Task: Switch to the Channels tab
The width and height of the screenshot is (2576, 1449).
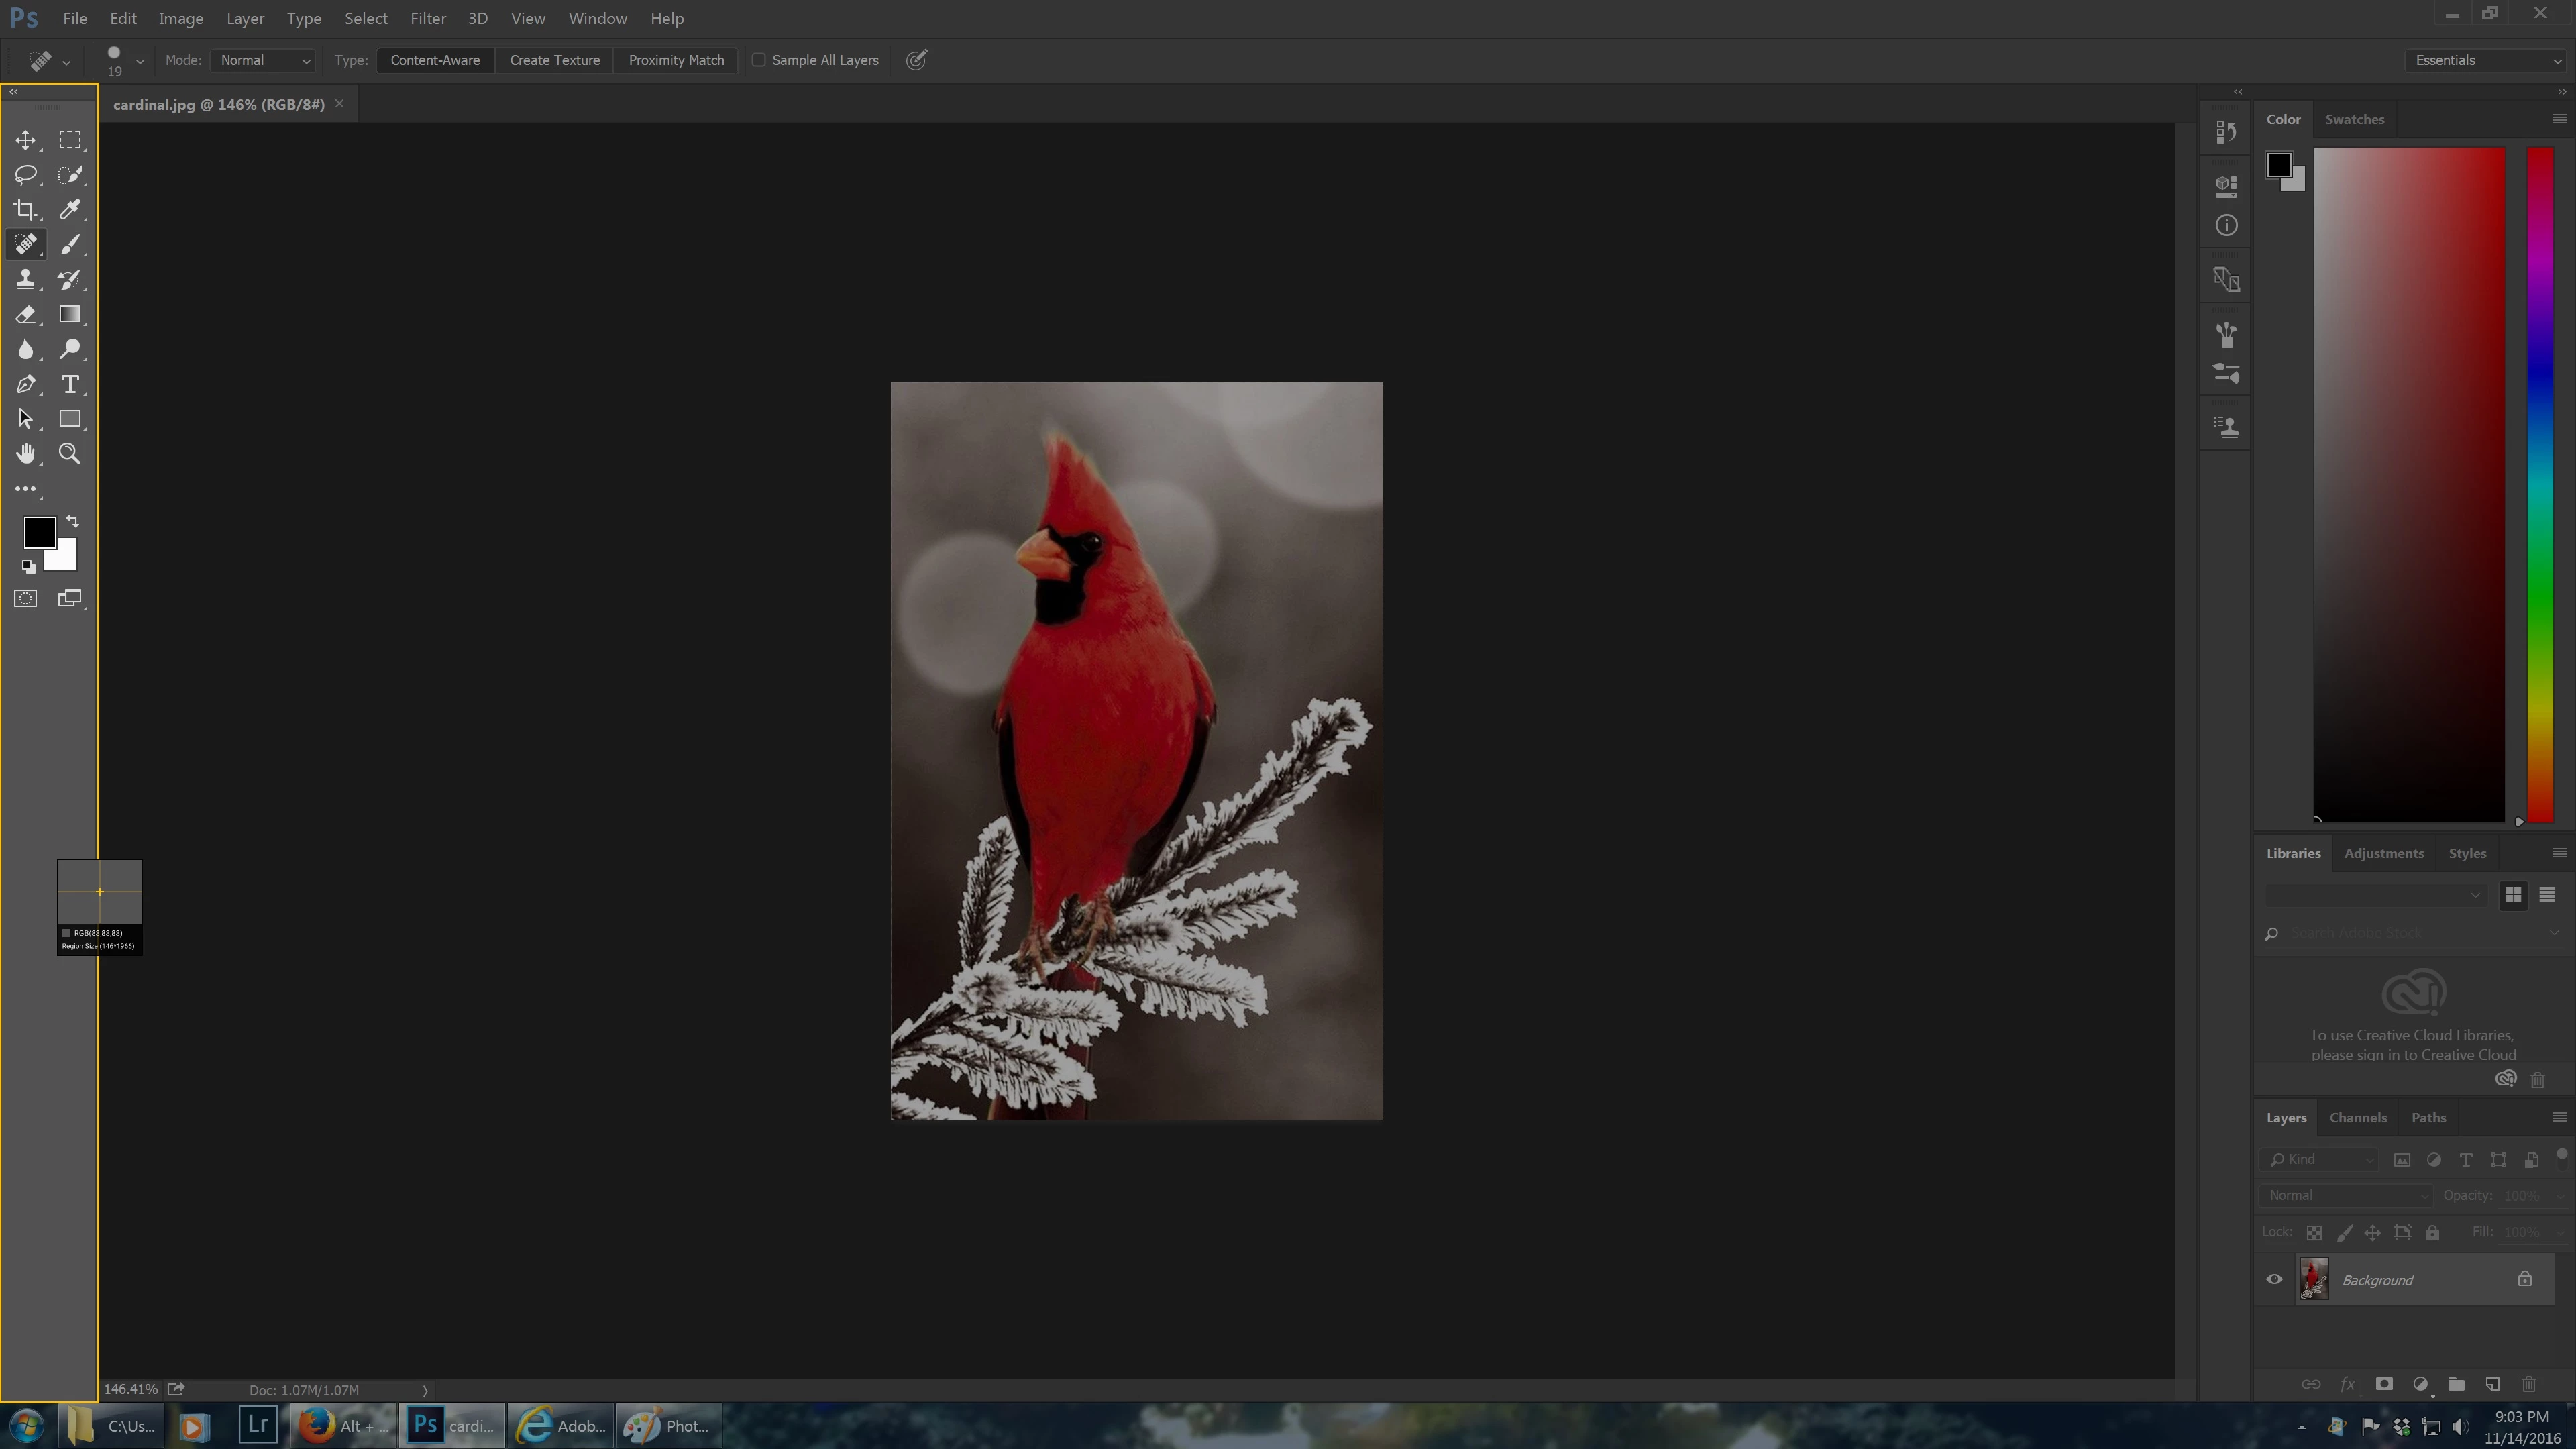Action: click(x=2357, y=1117)
